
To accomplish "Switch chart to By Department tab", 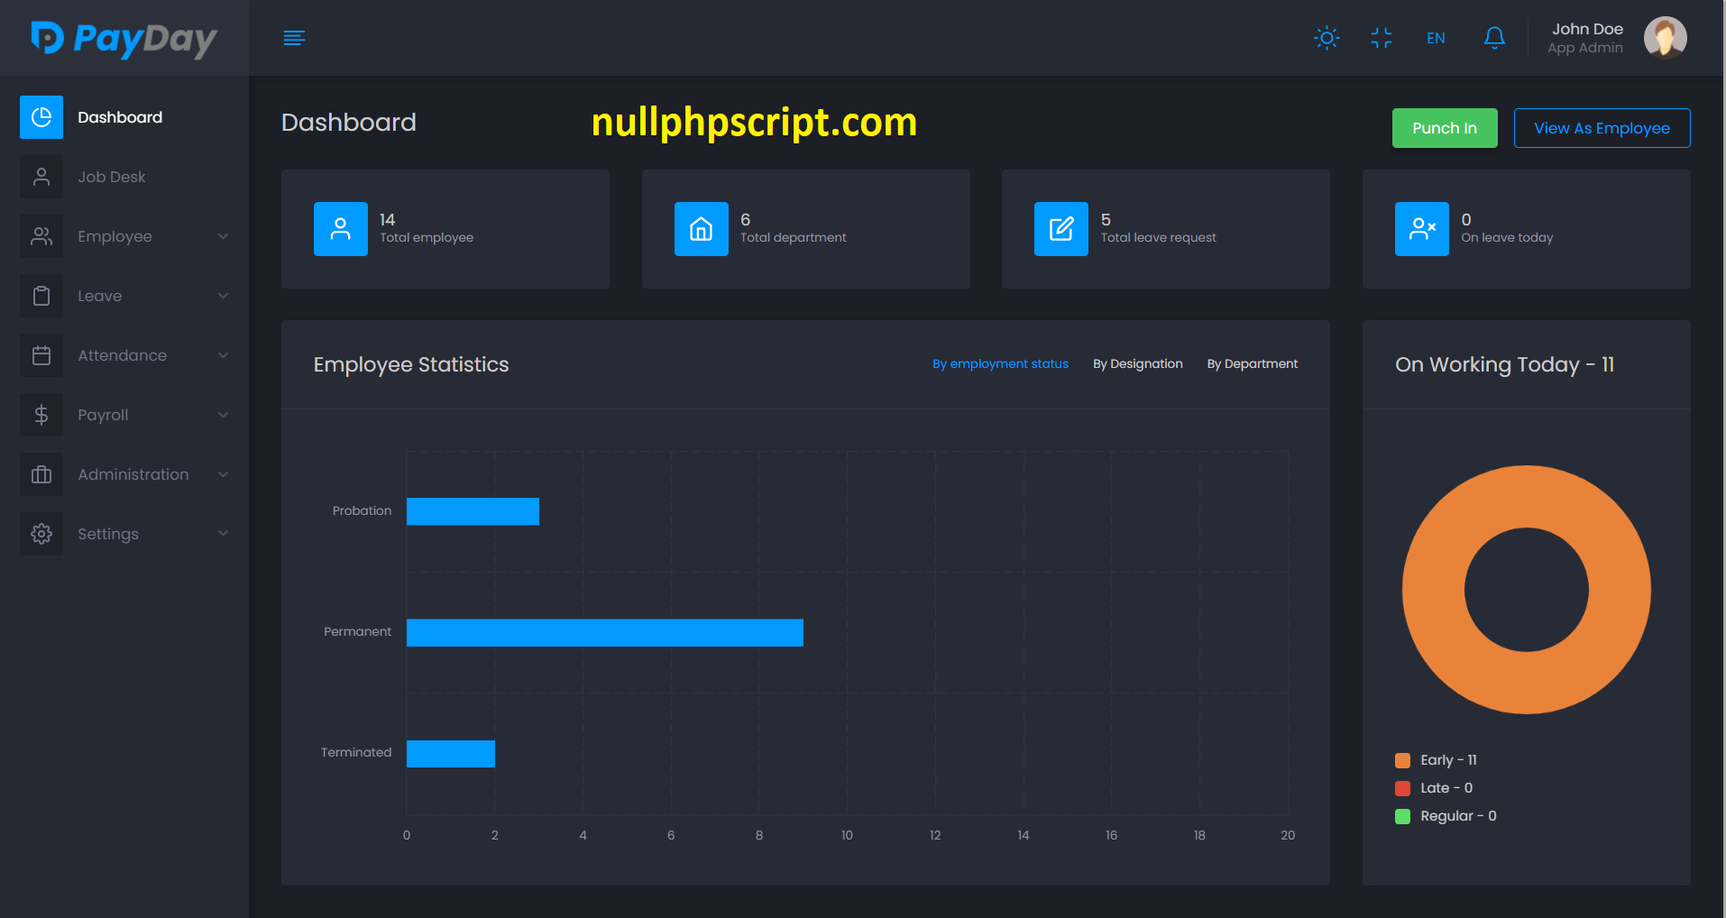I will click(x=1252, y=363).
